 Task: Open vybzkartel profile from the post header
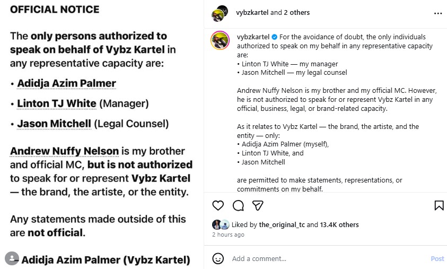coord(252,13)
